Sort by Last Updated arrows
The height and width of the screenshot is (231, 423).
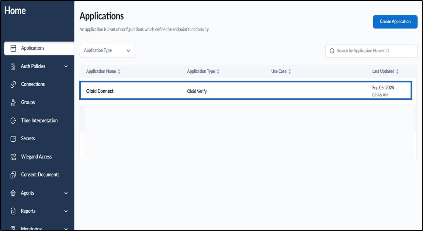pos(397,72)
